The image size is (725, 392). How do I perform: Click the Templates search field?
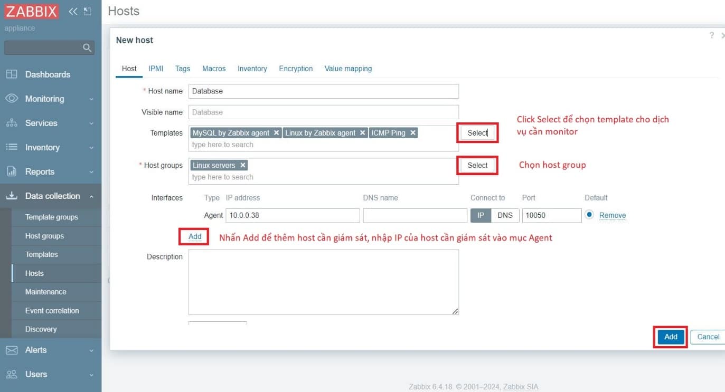pyautogui.click(x=323, y=145)
